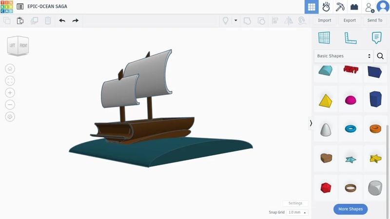Click the FRONT face of view cube
This screenshot has width=390, height=219.
23,45
